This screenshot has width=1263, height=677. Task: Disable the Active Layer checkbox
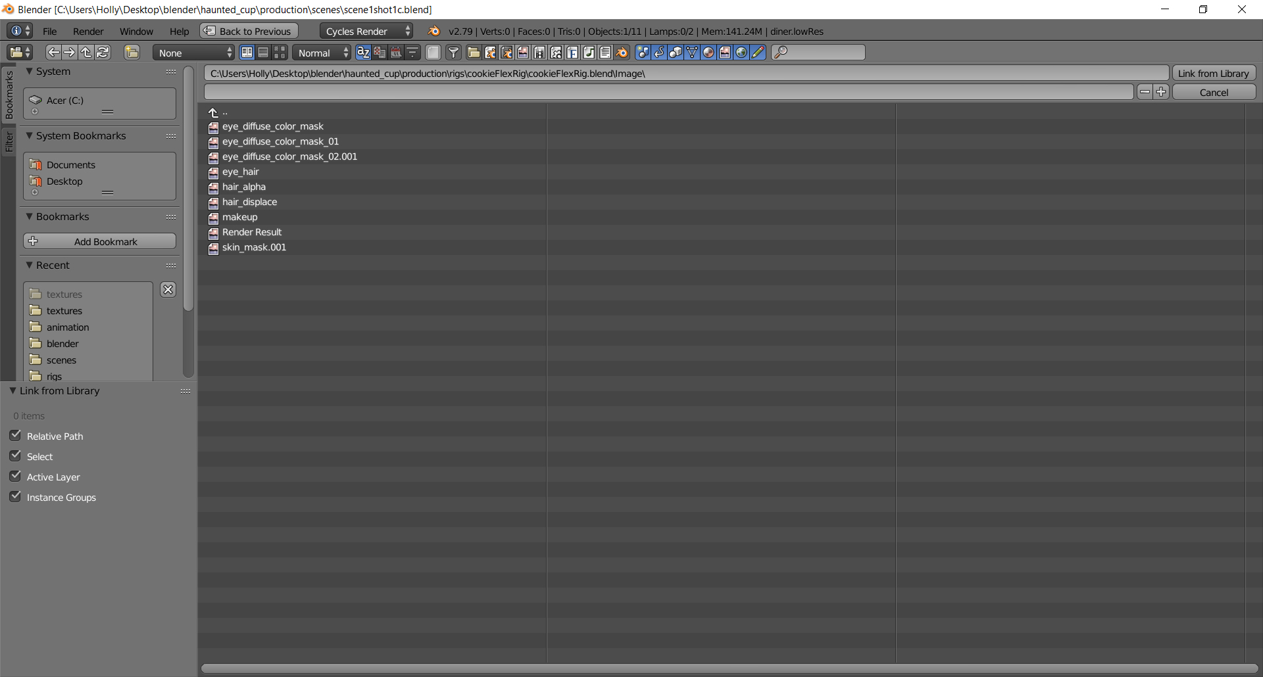point(15,476)
